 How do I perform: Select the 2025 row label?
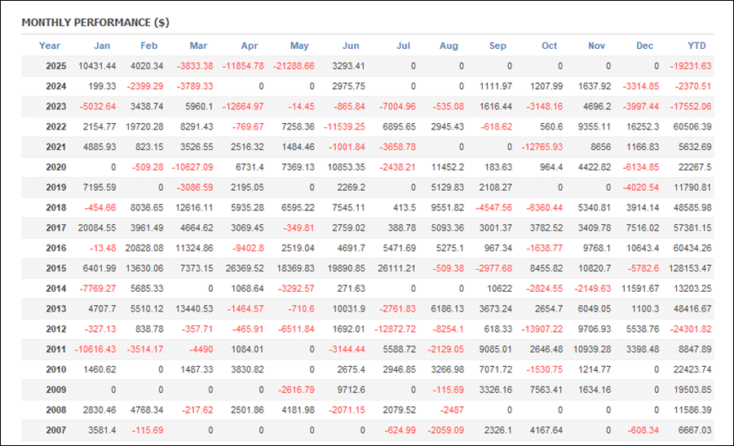click(x=56, y=66)
